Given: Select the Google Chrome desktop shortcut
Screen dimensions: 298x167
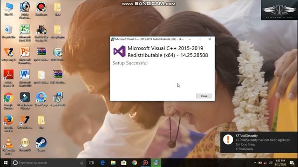Looking at the screenshot, I should pos(8,101).
